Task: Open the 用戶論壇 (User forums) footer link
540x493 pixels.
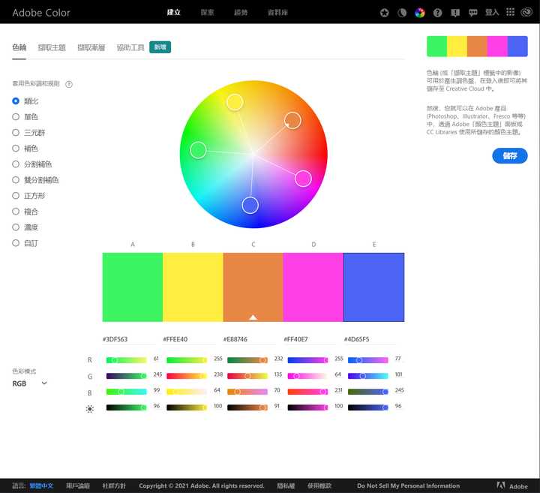Action: click(x=78, y=485)
